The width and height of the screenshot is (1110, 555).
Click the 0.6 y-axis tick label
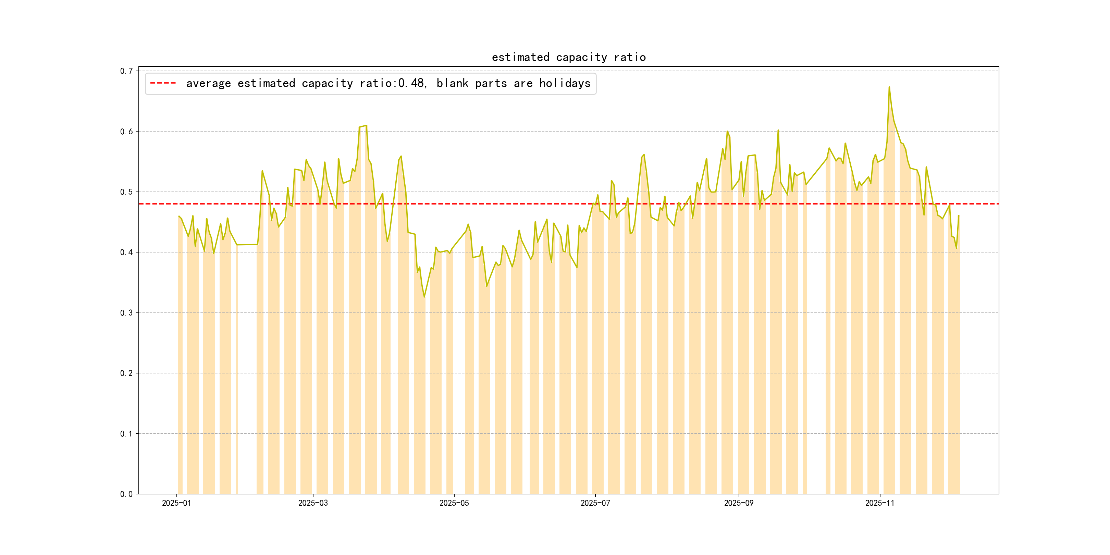(x=126, y=132)
